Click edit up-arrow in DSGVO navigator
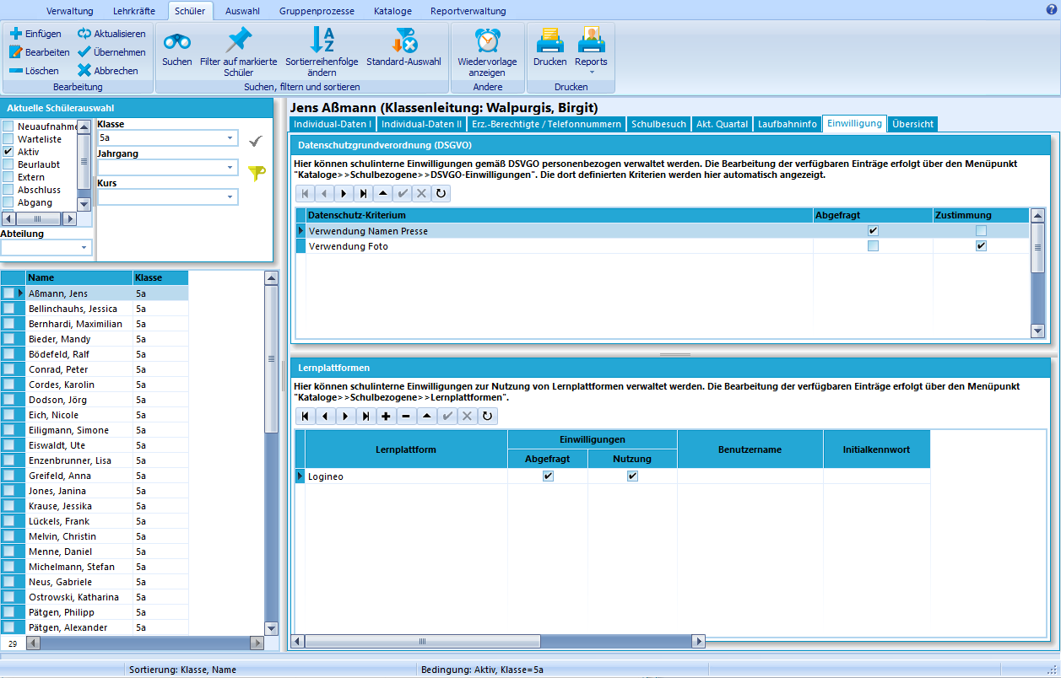1061x678 pixels. tap(383, 193)
